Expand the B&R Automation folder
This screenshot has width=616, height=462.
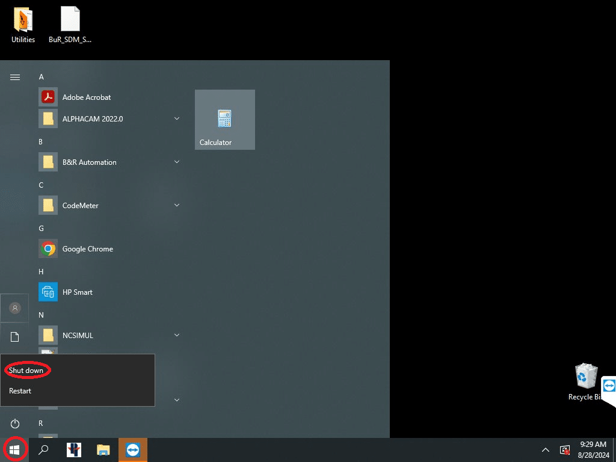click(177, 162)
